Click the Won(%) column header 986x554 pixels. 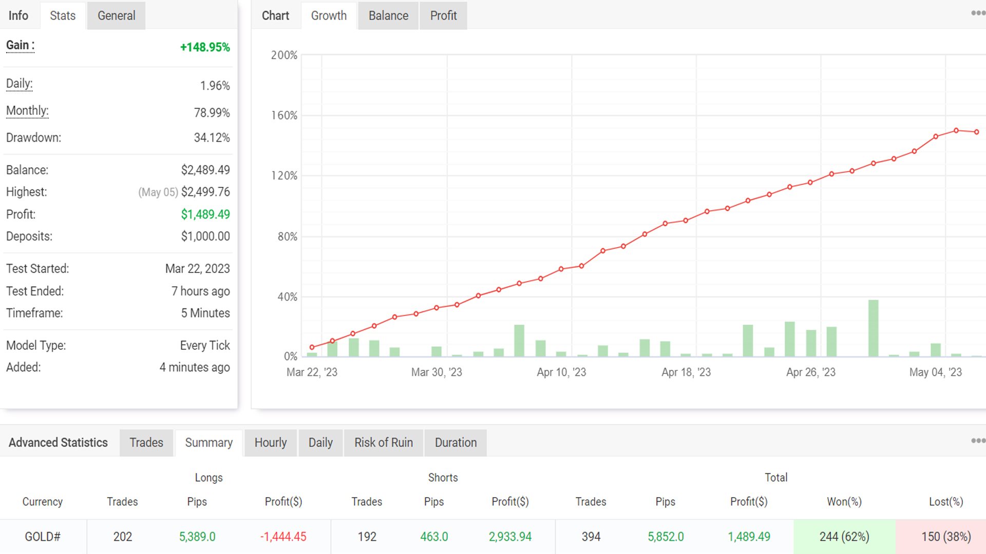[x=844, y=502]
